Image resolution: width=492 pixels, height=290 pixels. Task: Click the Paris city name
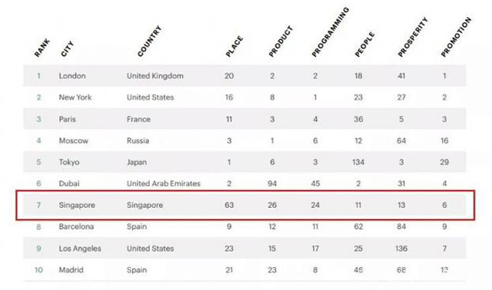(x=67, y=120)
